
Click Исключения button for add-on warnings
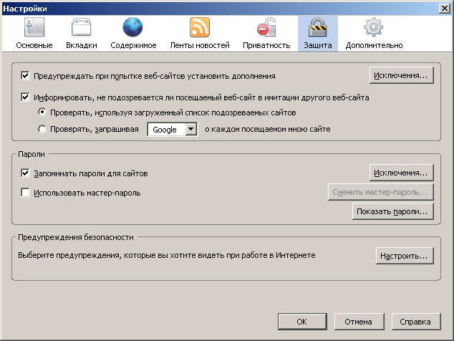click(401, 75)
